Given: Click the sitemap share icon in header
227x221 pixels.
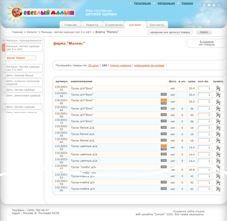Looking at the screenshot, I should [x=219, y=5].
